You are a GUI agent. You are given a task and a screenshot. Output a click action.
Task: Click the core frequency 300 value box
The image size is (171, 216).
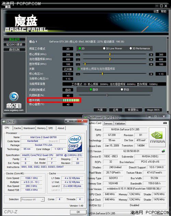point(68,55)
